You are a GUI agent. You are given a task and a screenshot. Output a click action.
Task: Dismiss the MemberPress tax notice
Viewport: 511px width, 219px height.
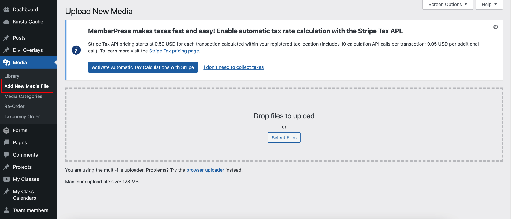[495, 27]
